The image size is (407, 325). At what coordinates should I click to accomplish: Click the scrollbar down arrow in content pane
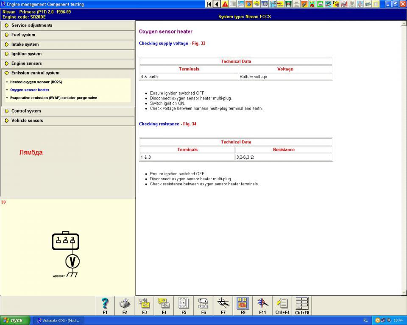[x=404, y=293]
